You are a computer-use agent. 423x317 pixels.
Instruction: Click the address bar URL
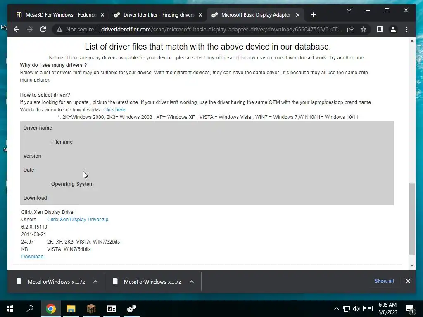(x=221, y=29)
